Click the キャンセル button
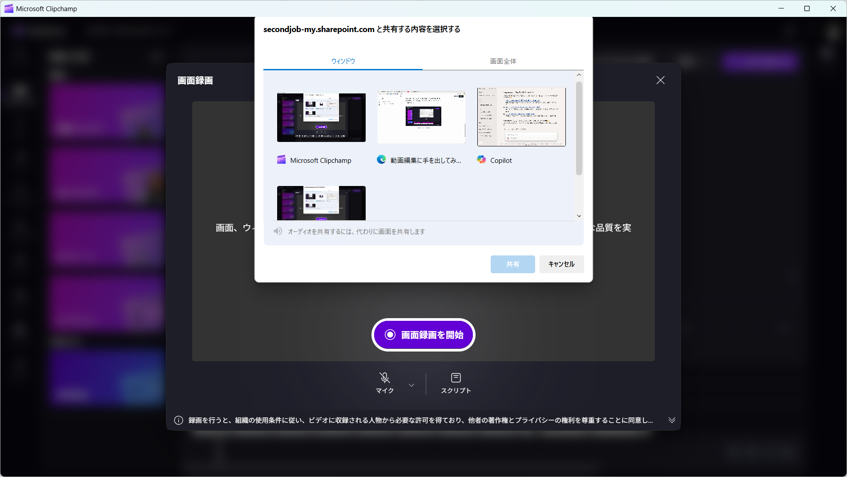The height and width of the screenshot is (477, 847). point(561,264)
